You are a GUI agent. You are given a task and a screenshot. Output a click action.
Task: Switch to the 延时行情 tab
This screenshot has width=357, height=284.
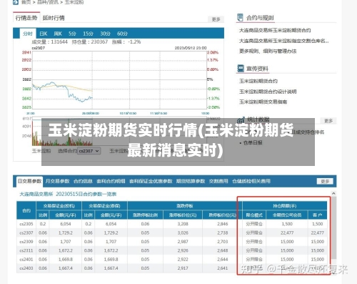point(54,18)
